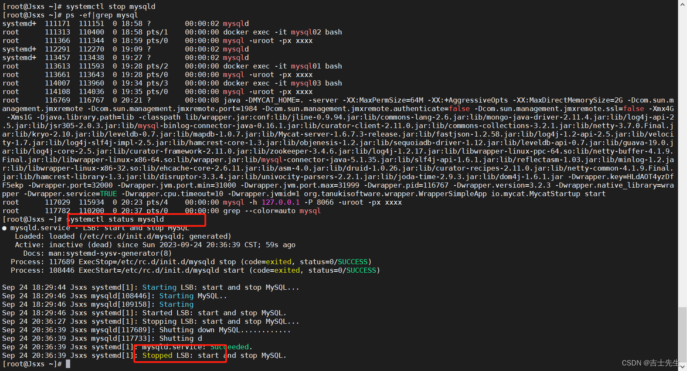Image resolution: width=687 pixels, height=371 pixels.
Task: Click the green 'Stopped' word in last log line
Action: [157, 355]
